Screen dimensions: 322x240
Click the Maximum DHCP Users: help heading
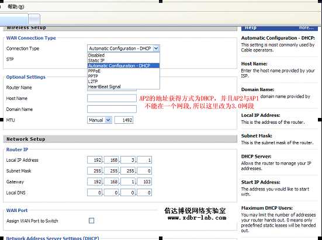point(266,208)
